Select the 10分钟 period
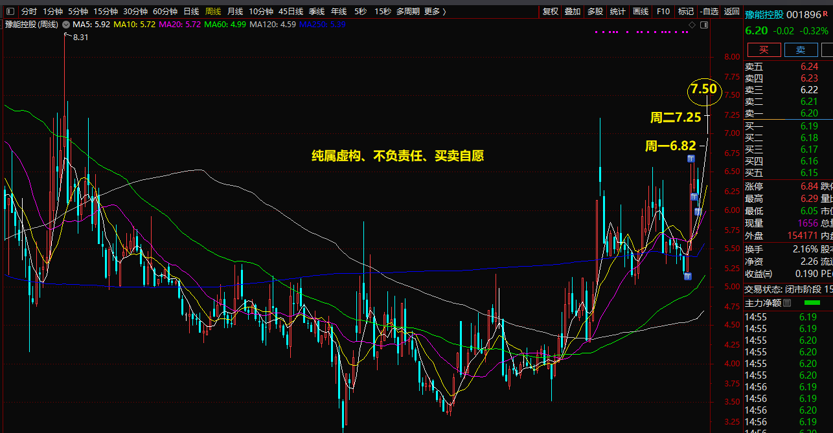The height and width of the screenshot is (433, 833). pyautogui.click(x=261, y=11)
